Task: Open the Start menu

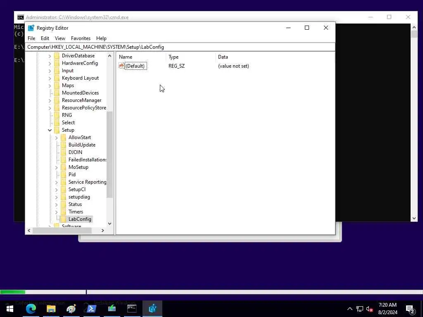Action: pos(10,309)
